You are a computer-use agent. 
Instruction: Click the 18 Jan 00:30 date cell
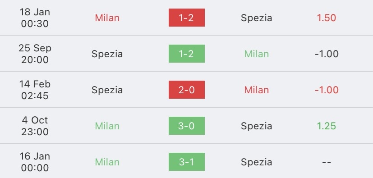[35, 18]
